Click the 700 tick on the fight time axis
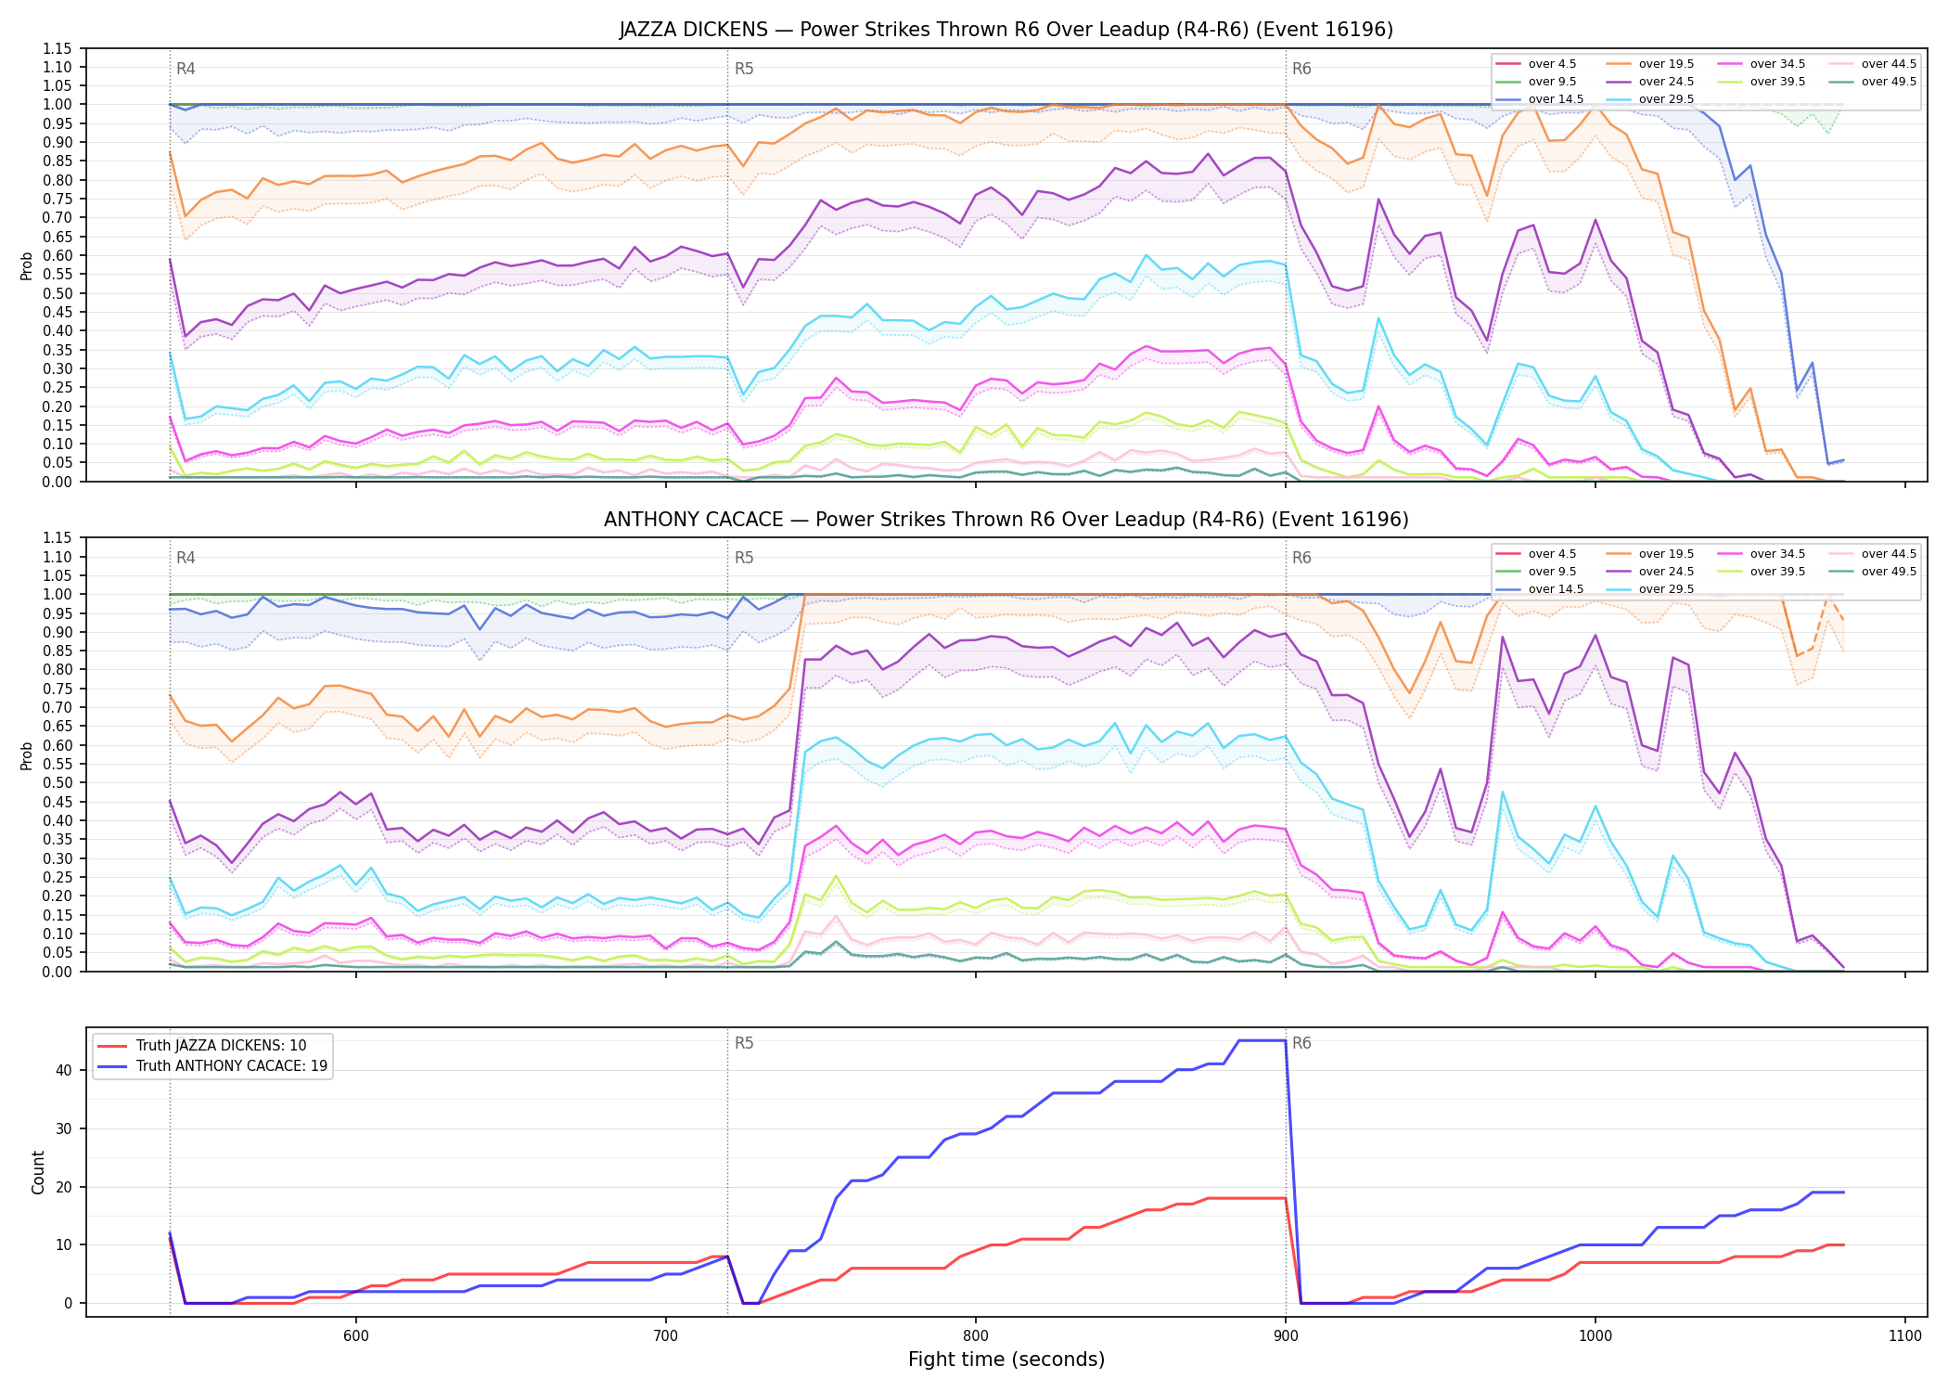Image resolution: width=1948 pixels, height=1392 pixels. click(x=665, y=1335)
